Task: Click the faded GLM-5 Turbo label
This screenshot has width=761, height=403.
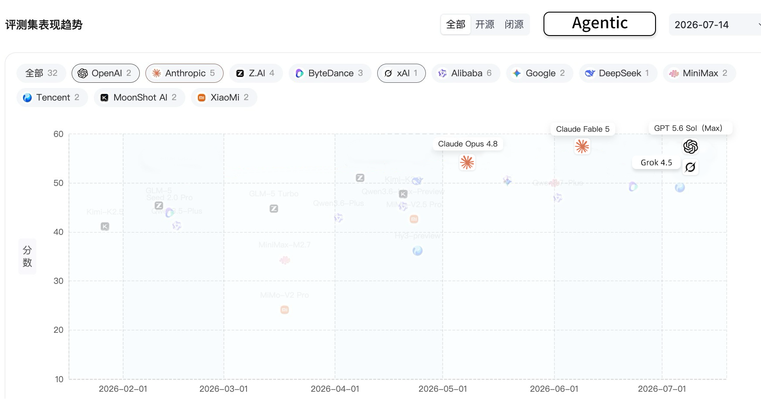Action: (x=274, y=194)
